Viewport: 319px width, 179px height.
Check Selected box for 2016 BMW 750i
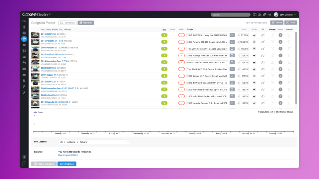[290, 35]
